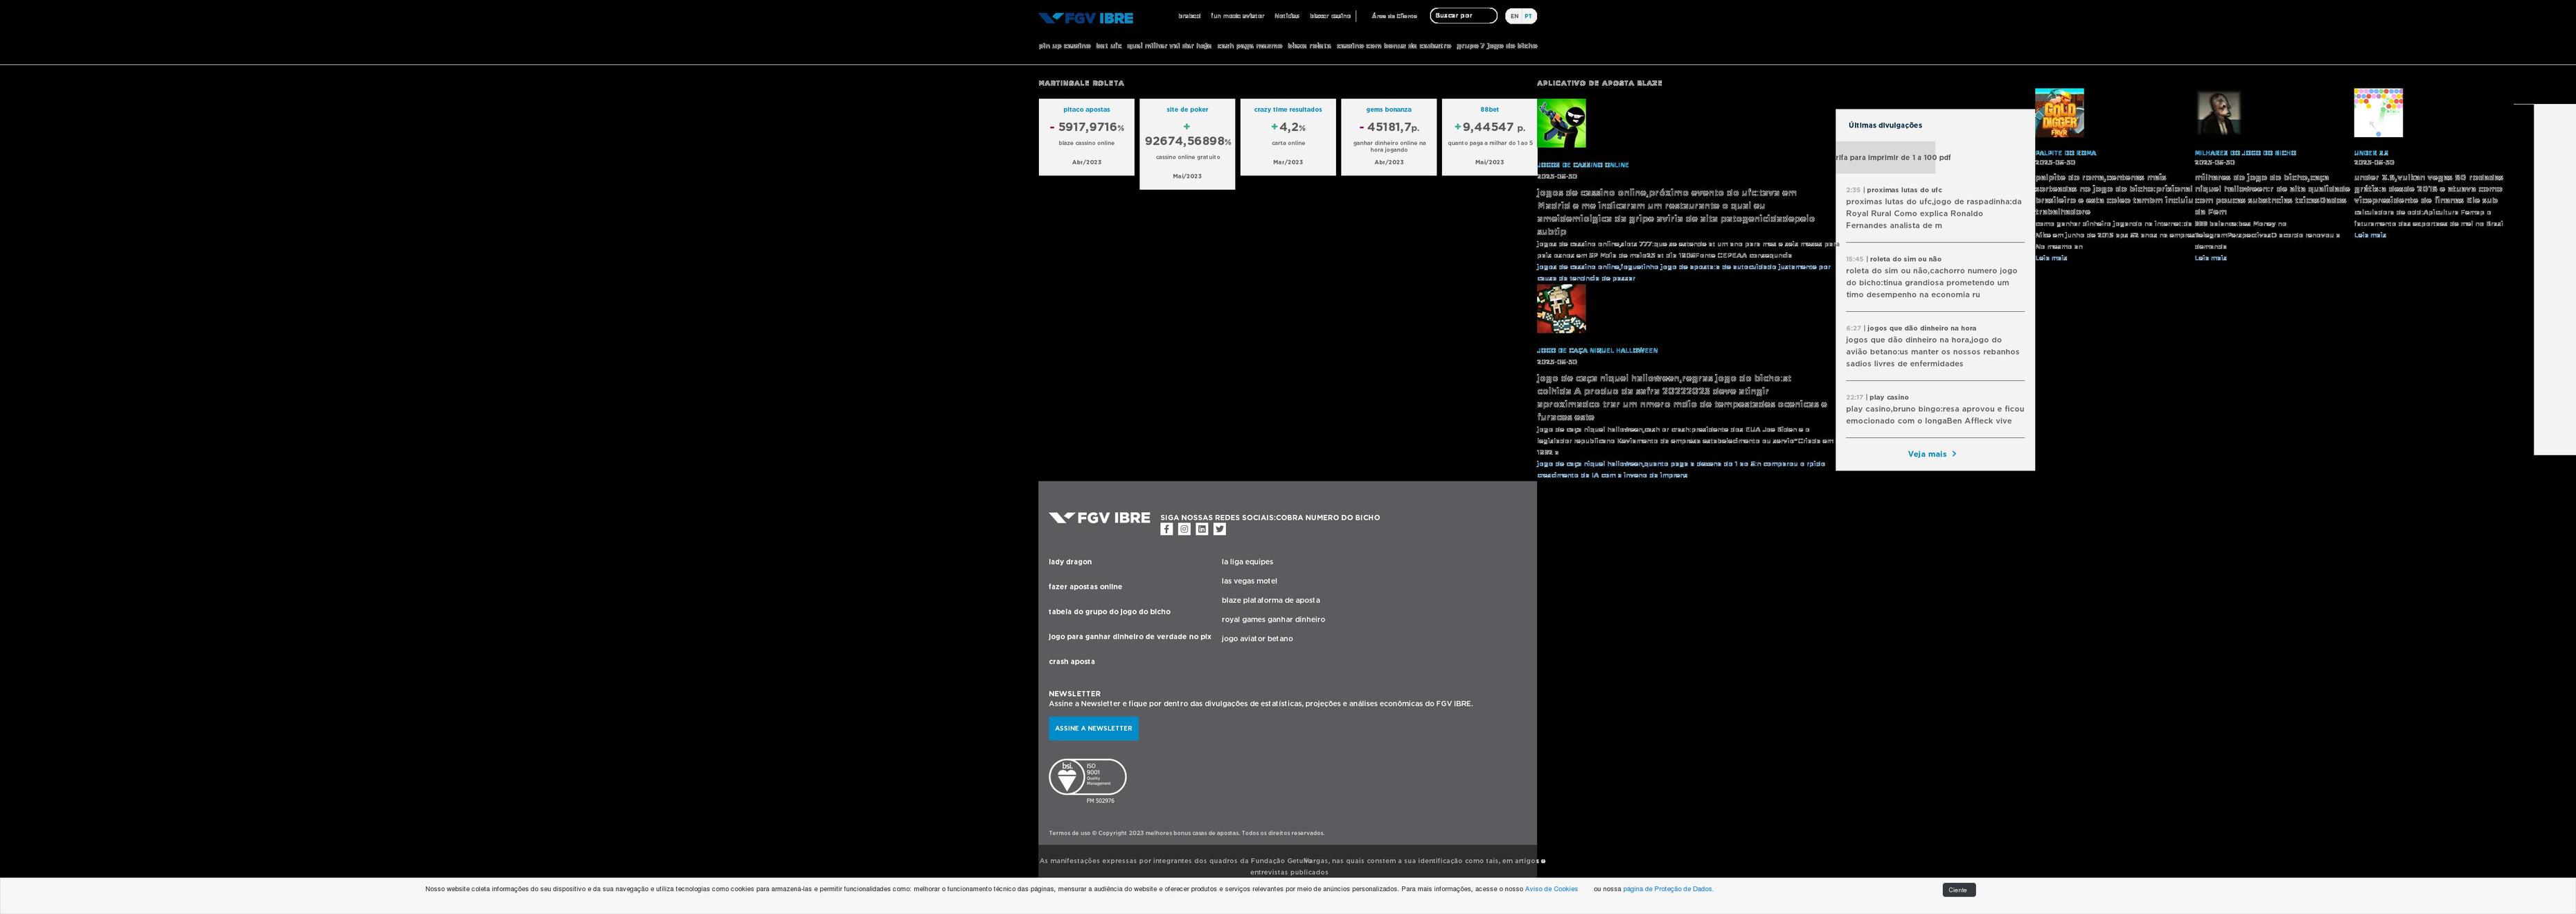The image size is (2576, 914).
Task: Open the 'Área do Cliente' link
Action: [x=1394, y=16]
